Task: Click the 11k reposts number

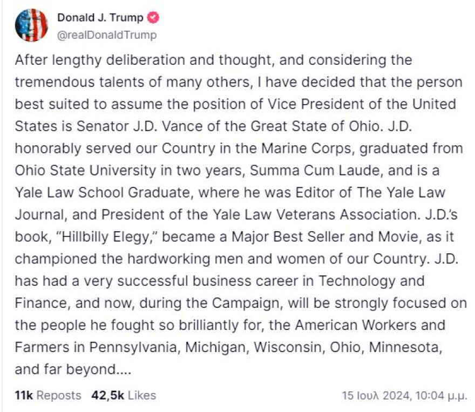Action: [x=24, y=396]
